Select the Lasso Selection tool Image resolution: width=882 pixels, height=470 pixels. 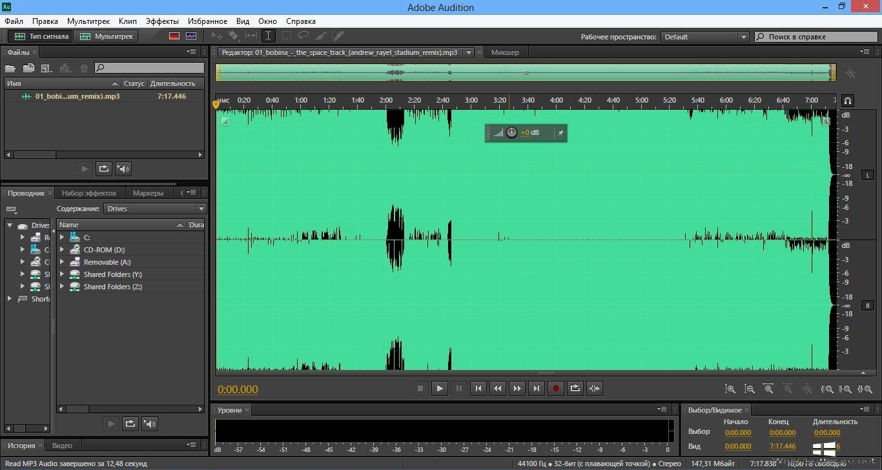pyautogui.click(x=303, y=36)
